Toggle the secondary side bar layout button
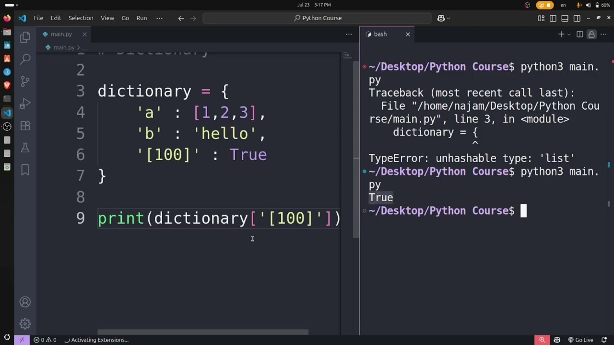 click(577, 18)
